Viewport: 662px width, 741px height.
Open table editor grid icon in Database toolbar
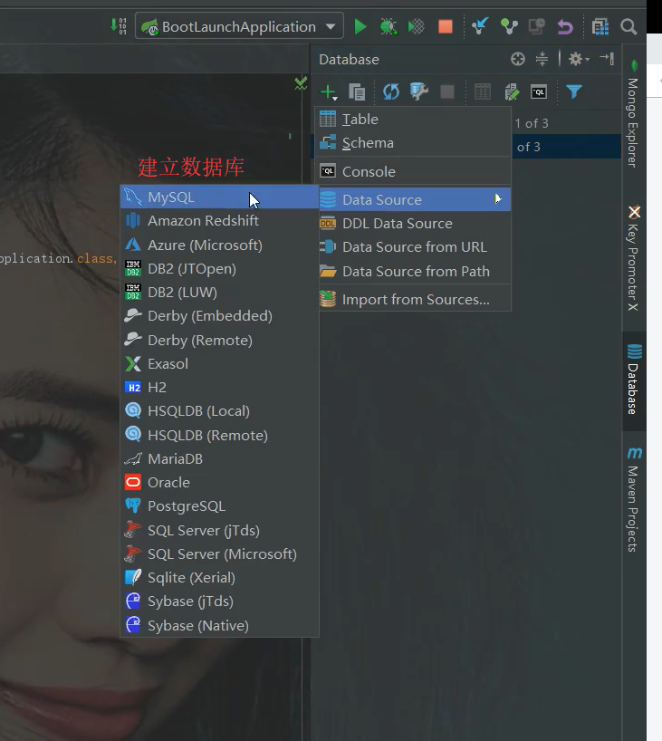coord(483,91)
